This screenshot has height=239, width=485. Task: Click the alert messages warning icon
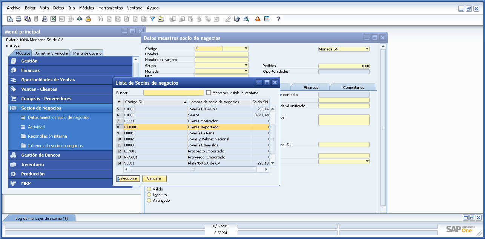[257, 18]
